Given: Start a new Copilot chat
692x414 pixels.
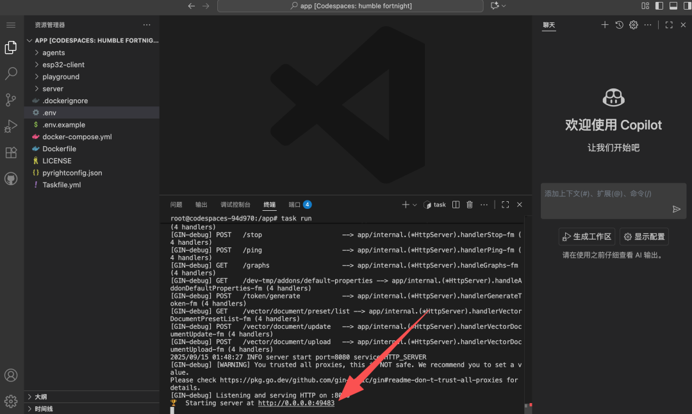Looking at the screenshot, I should (x=604, y=24).
